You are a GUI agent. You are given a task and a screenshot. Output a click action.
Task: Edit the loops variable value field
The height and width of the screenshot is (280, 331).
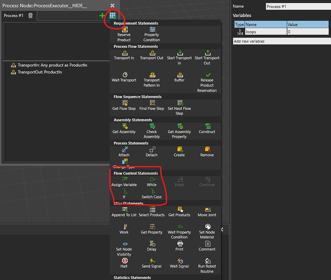tap(308, 31)
